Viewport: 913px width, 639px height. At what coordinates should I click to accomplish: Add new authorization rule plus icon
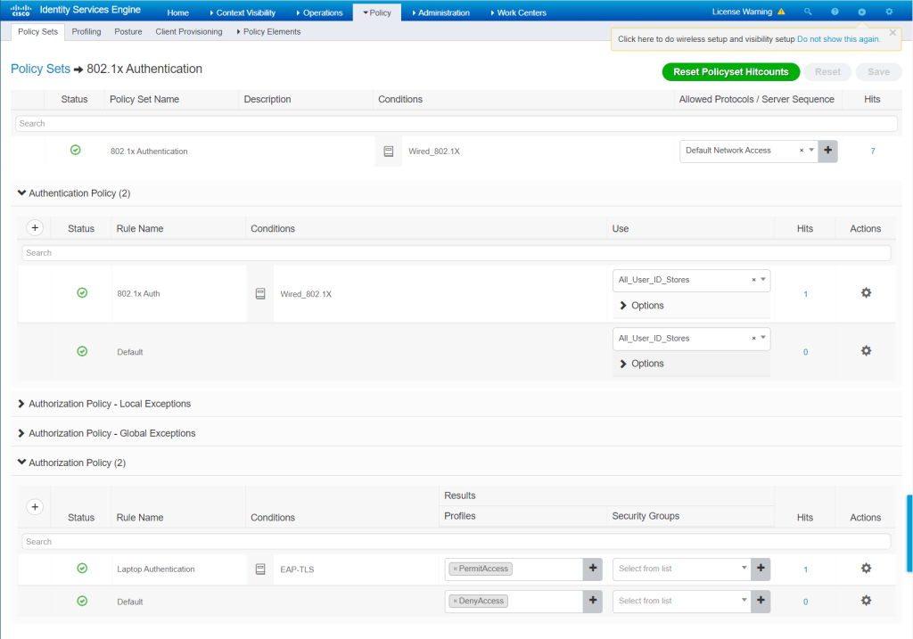35,507
